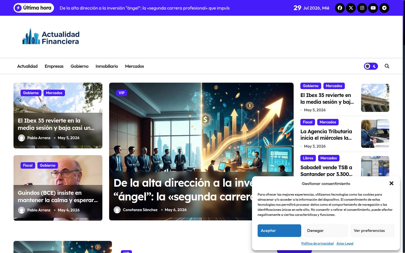Image resolution: width=405 pixels, height=253 pixels.
Task: Click the Sabadell TSB article thumbnail
Action: click(x=375, y=166)
